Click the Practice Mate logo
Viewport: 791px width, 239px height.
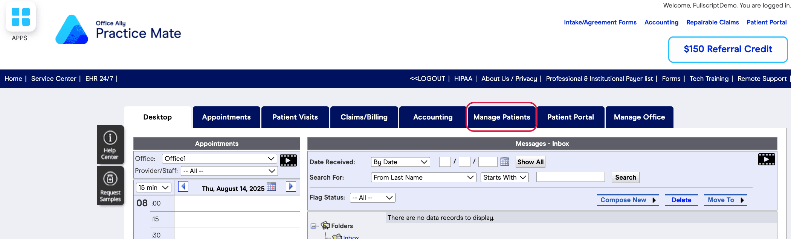tap(118, 30)
